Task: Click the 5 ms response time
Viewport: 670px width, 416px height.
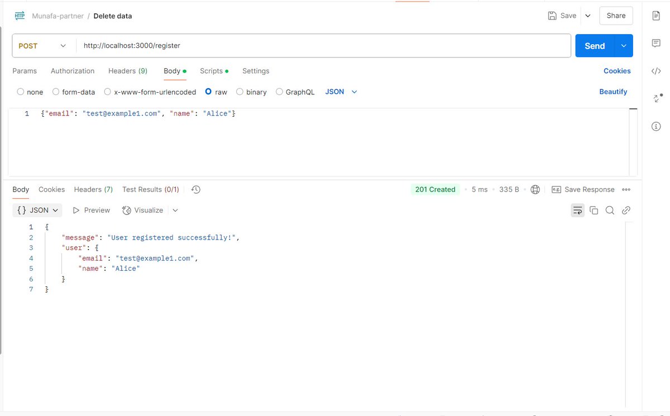Action: [x=479, y=189]
